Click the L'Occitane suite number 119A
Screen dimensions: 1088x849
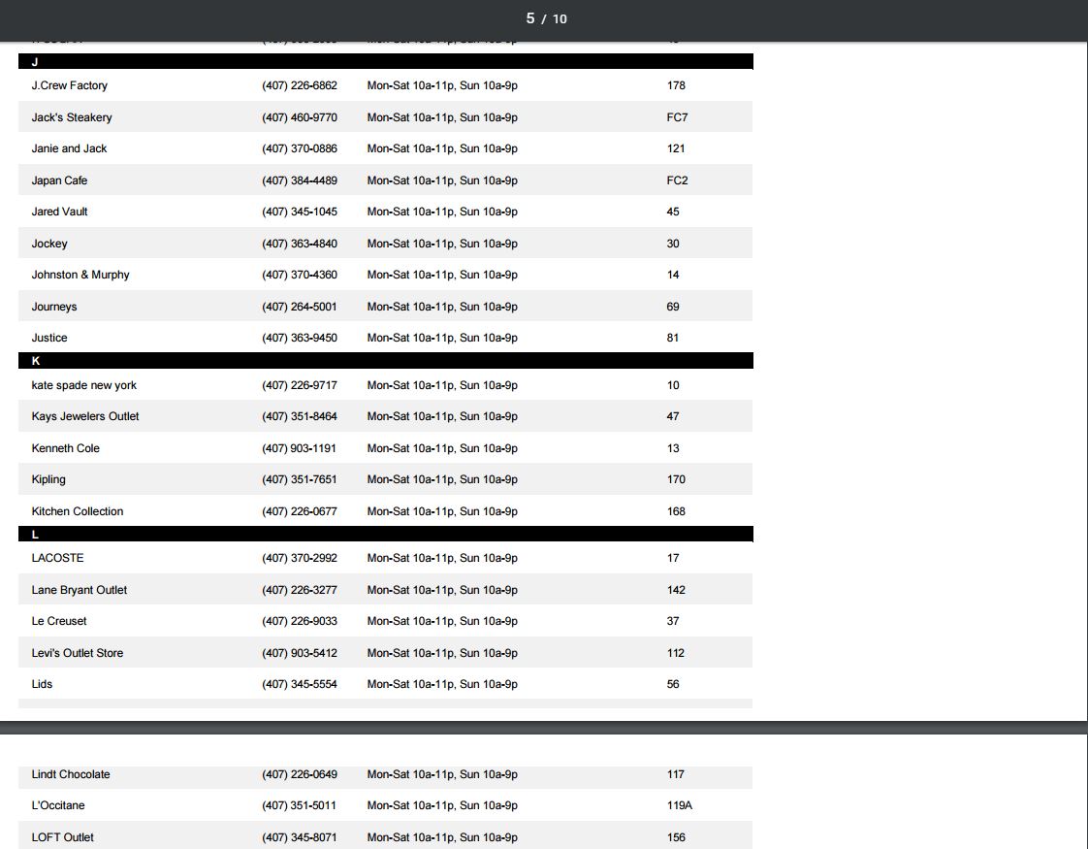[680, 805]
